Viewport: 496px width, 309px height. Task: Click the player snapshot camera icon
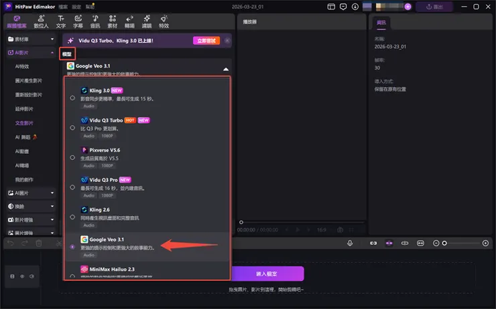click(x=340, y=230)
